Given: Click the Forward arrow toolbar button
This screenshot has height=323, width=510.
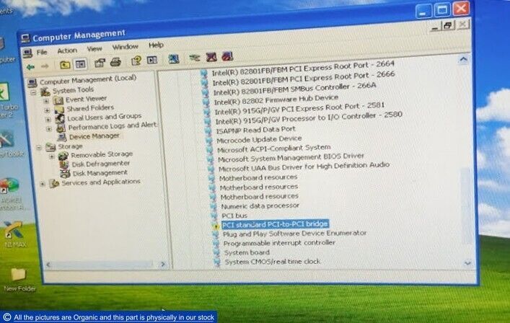Looking at the screenshot, I should pyautogui.click(x=45, y=66).
